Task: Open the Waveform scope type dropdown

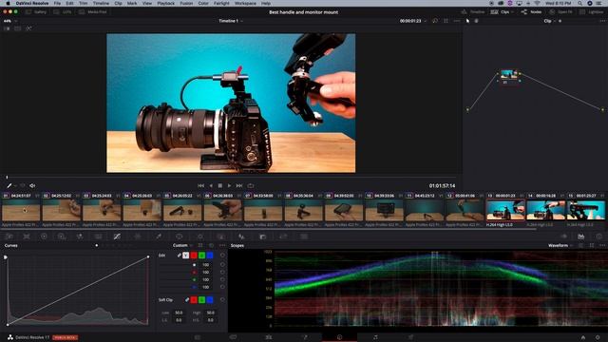Action: (x=560, y=245)
